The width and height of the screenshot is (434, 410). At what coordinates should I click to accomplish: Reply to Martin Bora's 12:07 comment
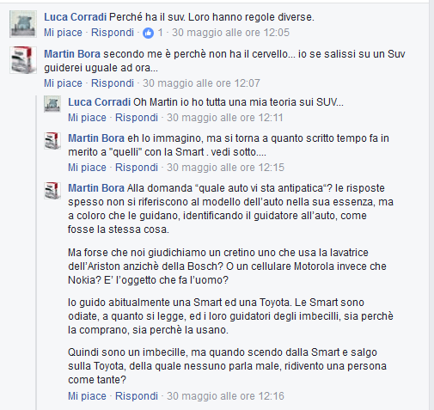pos(113,83)
